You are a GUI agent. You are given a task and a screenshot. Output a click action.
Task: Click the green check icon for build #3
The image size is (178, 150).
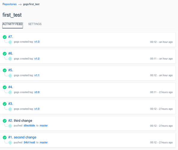click(x=5, y=104)
